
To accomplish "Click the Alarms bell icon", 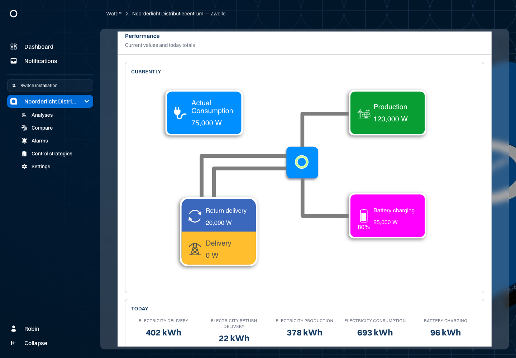I will coord(24,141).
